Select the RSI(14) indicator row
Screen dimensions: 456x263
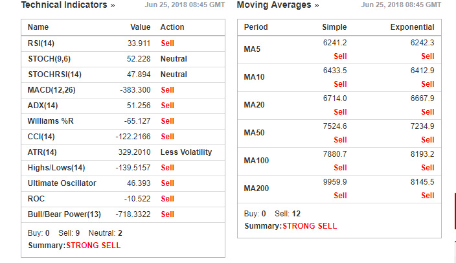point(123,43)
